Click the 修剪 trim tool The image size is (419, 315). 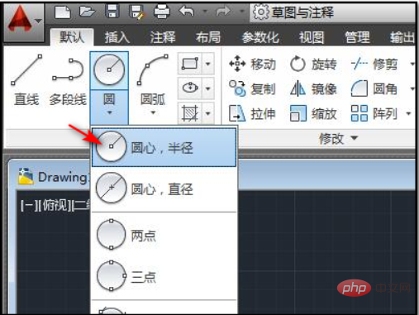[x=374, y=64]
